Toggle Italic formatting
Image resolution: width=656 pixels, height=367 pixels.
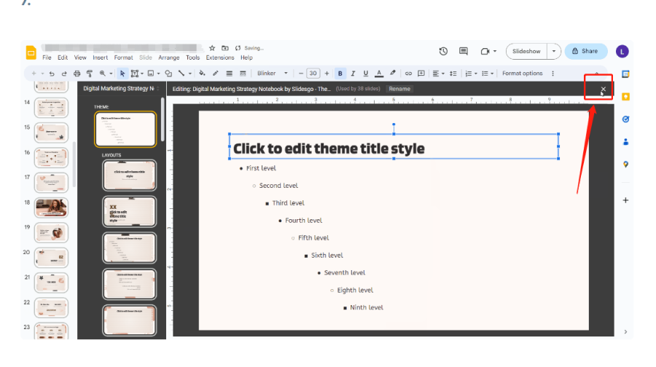(x=353, y=74)
